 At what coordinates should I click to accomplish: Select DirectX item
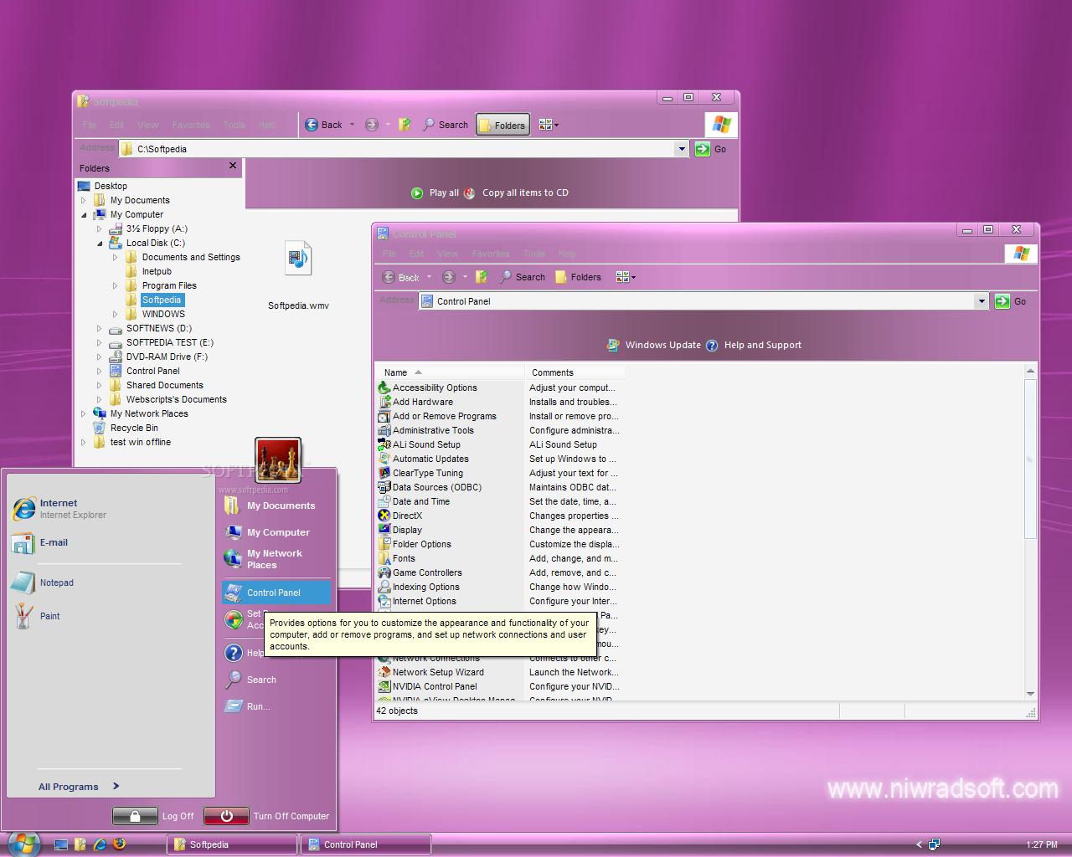coord(400,516)
